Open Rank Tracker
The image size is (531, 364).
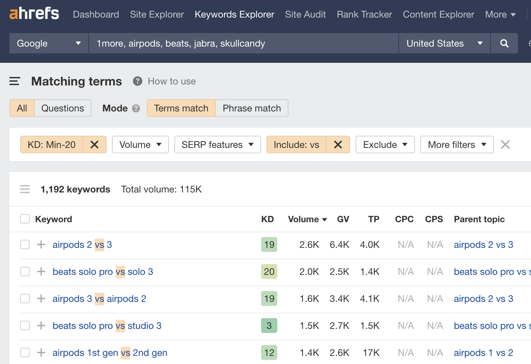pyautogui.click(x=364, y=14)
